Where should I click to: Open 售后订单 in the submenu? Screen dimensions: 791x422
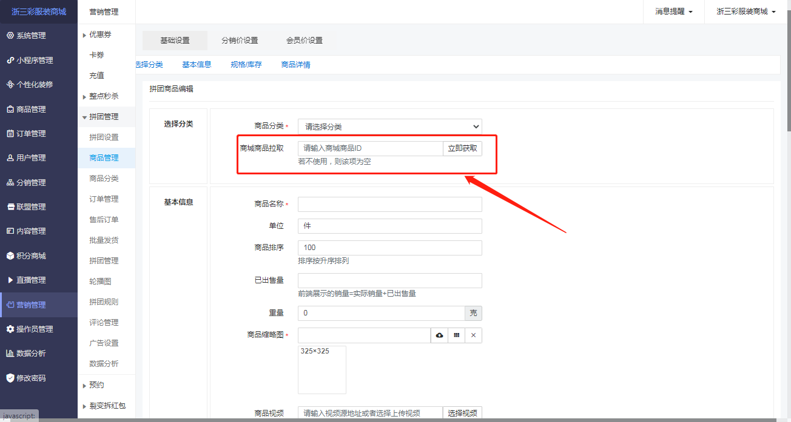104,220
